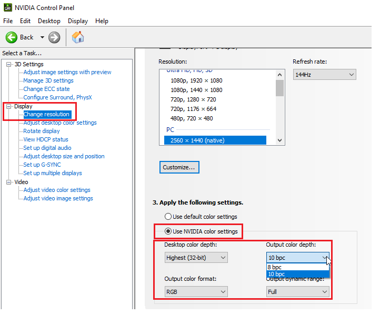380x315 pixels.
Task: Click the Home icon in toolbar
Action: click(78, 37)
